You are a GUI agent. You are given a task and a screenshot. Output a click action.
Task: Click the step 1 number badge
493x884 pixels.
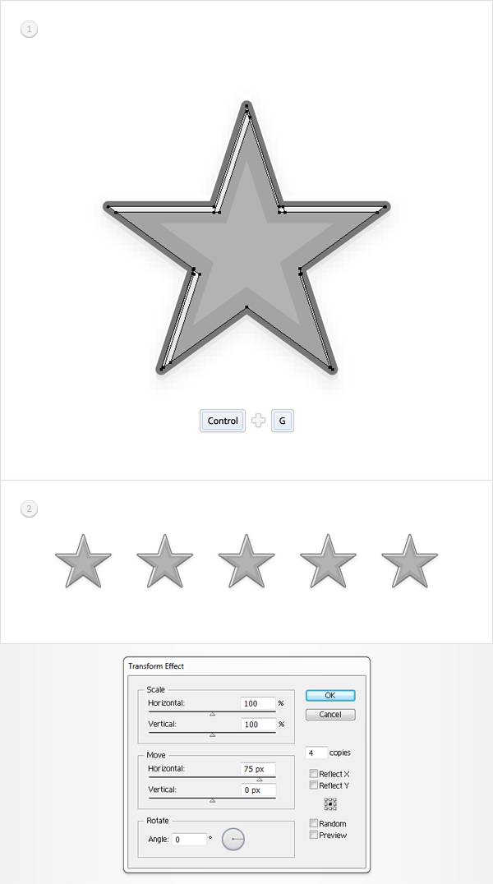(x=30, y=29)
